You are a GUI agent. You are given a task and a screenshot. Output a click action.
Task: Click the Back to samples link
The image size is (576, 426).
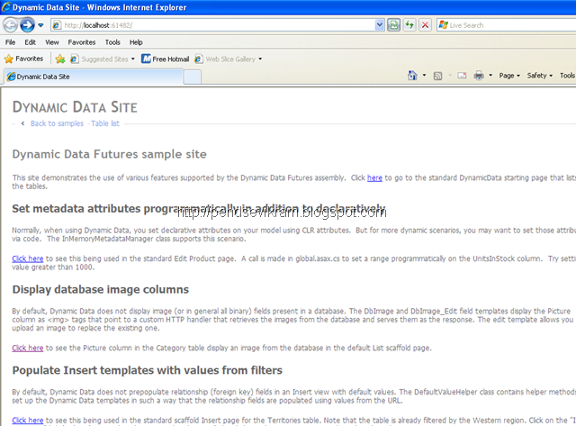(57, 123)
